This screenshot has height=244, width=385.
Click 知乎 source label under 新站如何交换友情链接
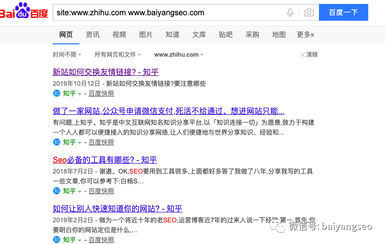click(x=69, y=93)
